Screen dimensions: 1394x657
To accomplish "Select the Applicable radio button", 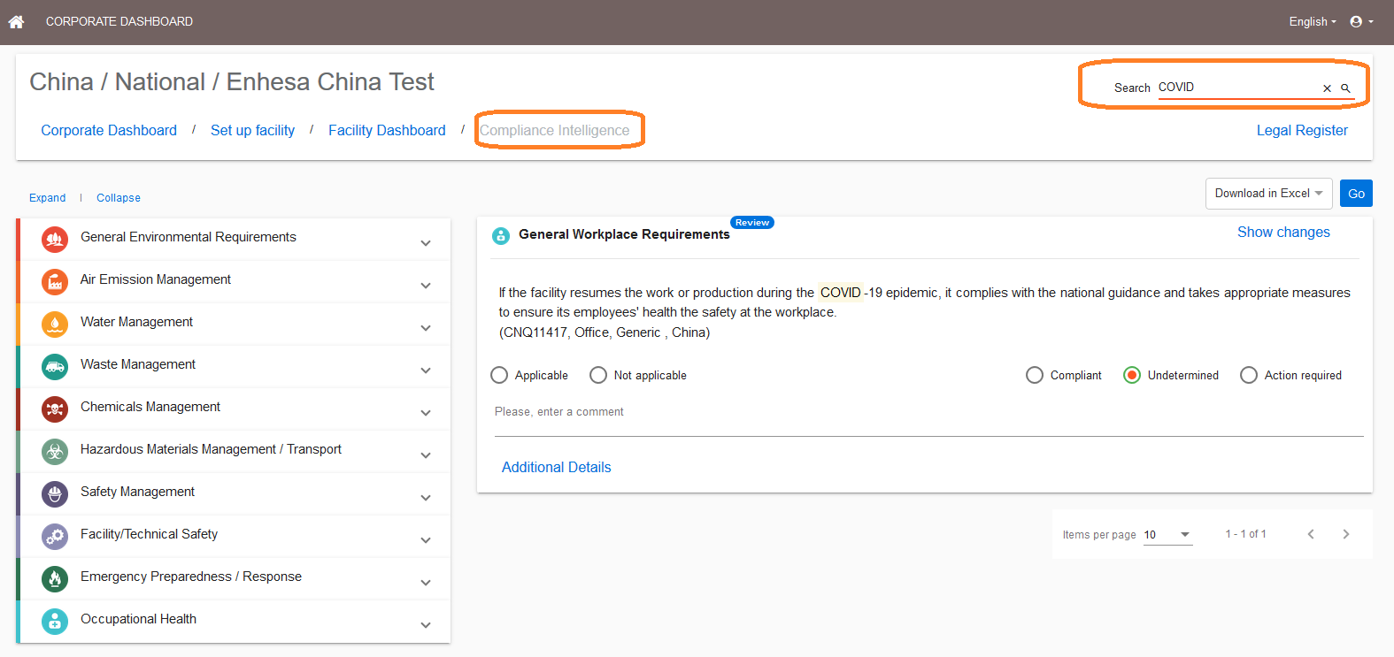I will point(499,375).
